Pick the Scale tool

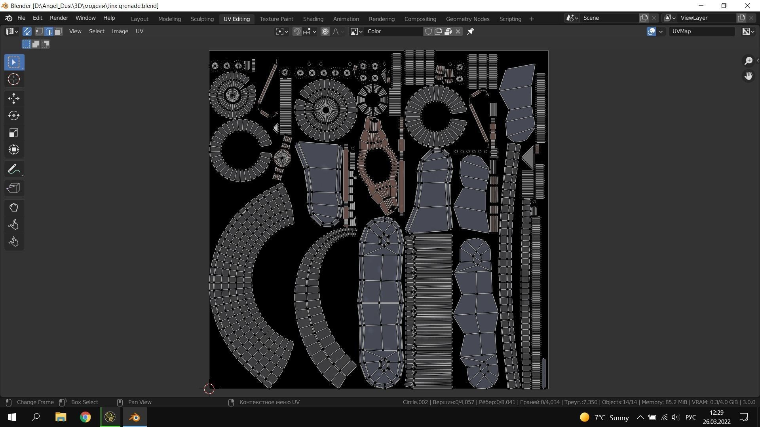coord(14,132)
